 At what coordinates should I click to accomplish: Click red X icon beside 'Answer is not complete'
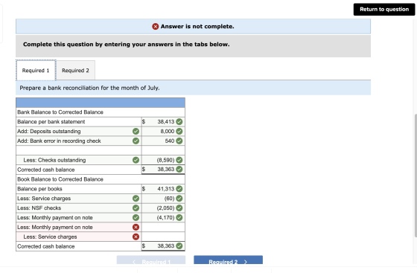point(156,27)
